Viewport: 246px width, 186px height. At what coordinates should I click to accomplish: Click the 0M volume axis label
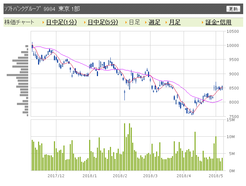232,171
